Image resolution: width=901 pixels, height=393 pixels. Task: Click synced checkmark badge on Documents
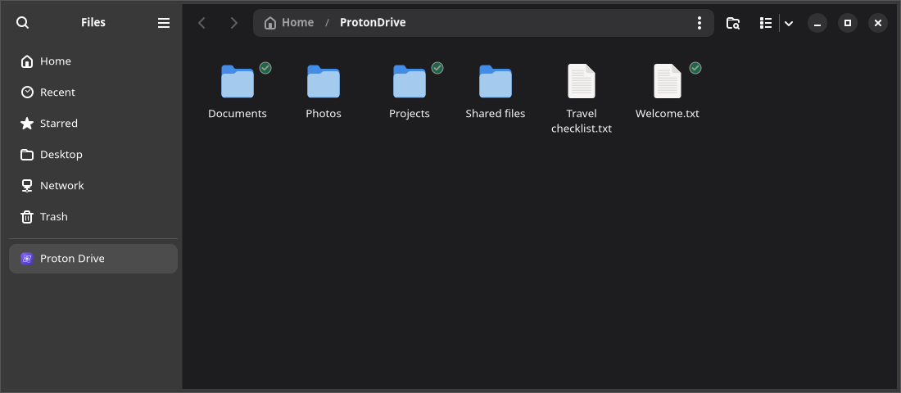[265, 68]
